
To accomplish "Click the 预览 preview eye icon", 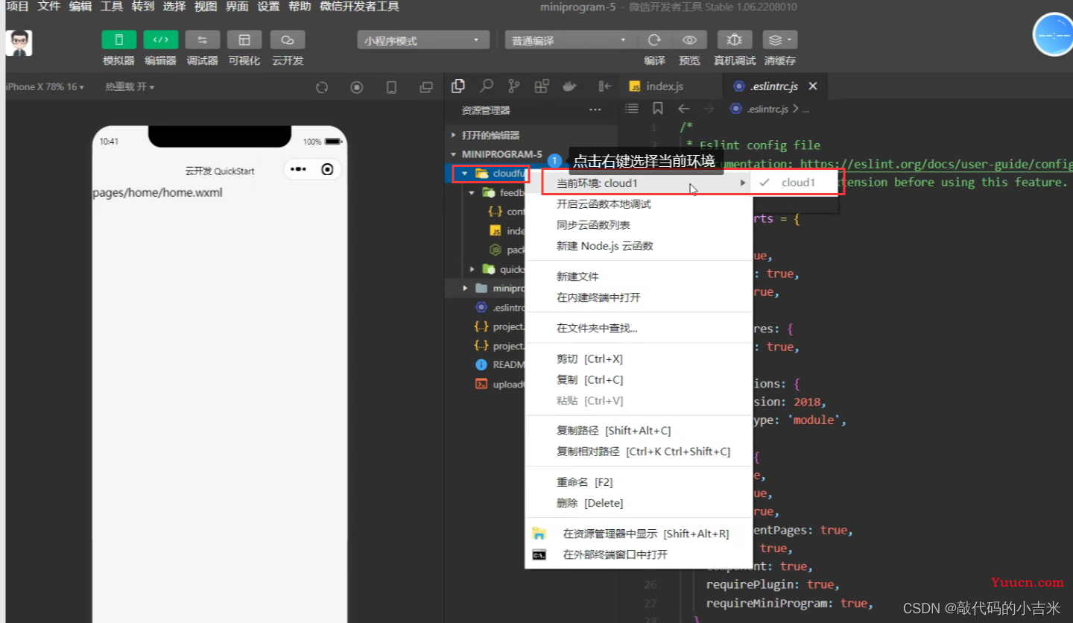I will click(690, 39).
